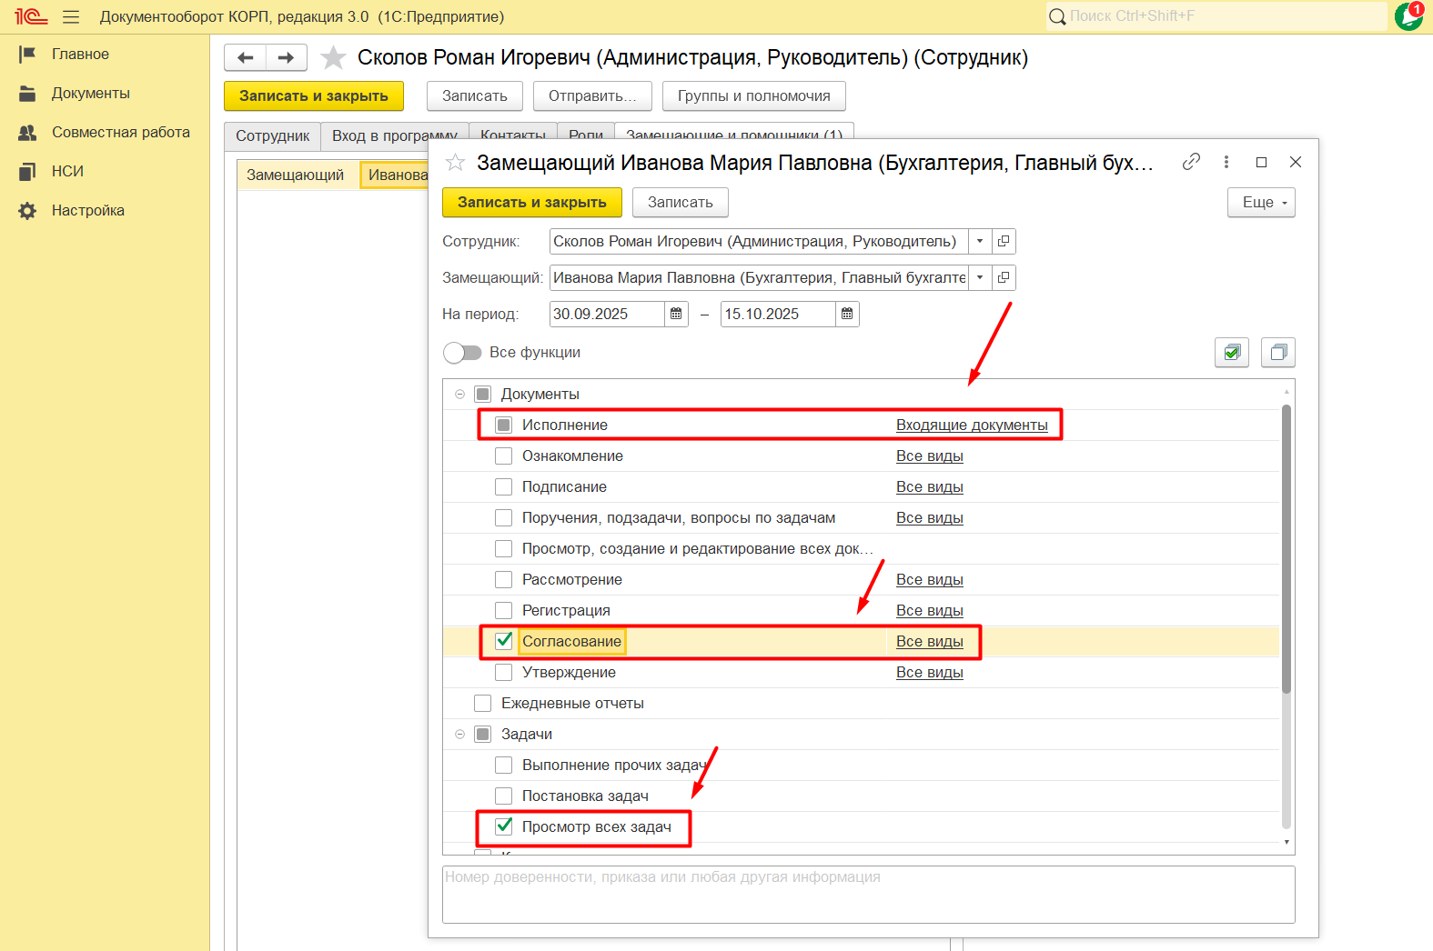
Task: Open Все виды link for Согласование
Action: [930, 641]
